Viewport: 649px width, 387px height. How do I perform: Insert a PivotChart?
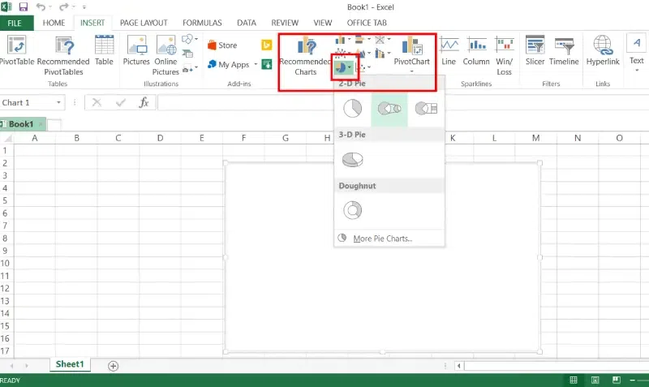coord(411,54)
